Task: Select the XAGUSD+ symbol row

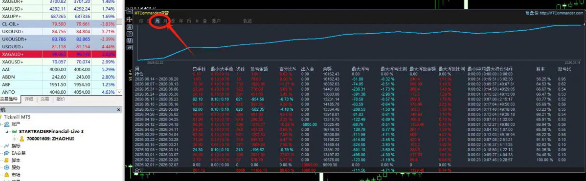Action: pos(58,62)
